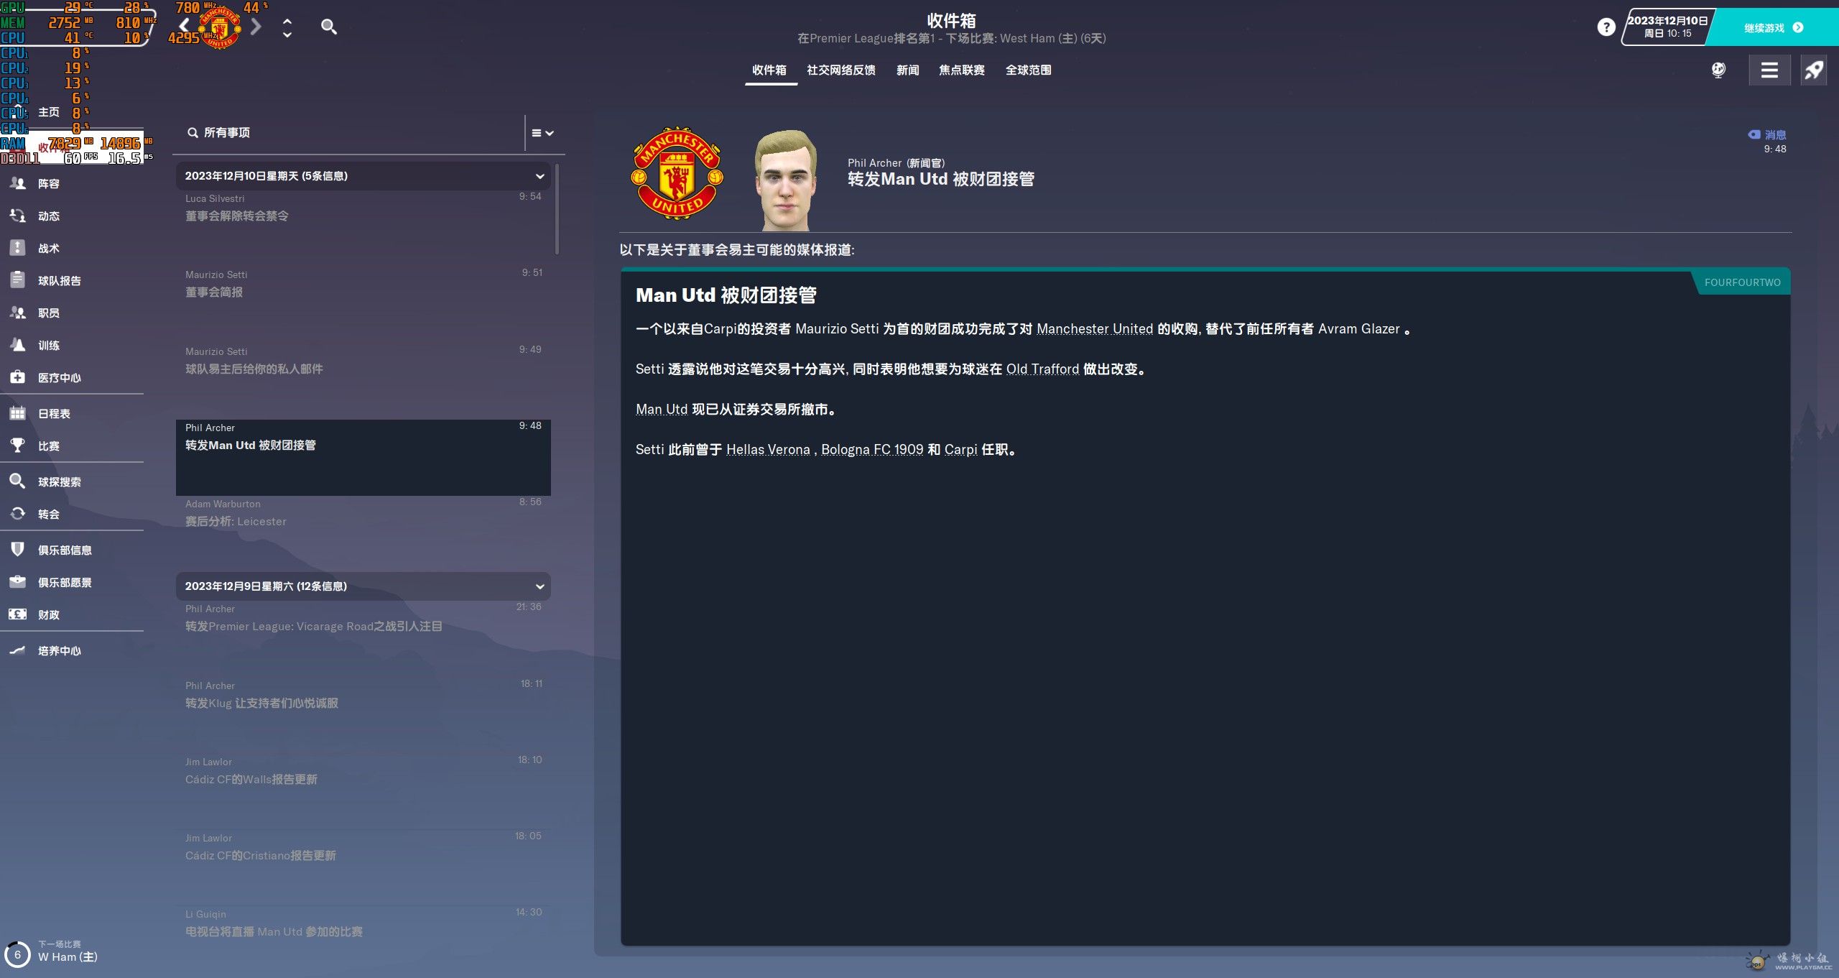This screenshot has width=1839, height=978.
Task: Open the search magnifier icon in top bar
Action: [x=329, y=27]
